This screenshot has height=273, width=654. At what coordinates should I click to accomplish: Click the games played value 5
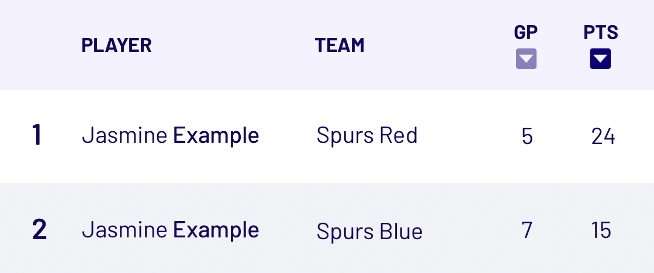click(x=527, y=136)
